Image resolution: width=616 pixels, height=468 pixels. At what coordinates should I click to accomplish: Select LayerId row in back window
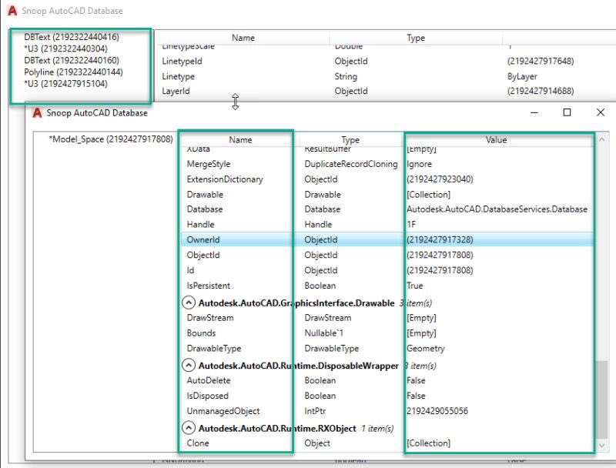coord(385,91)
